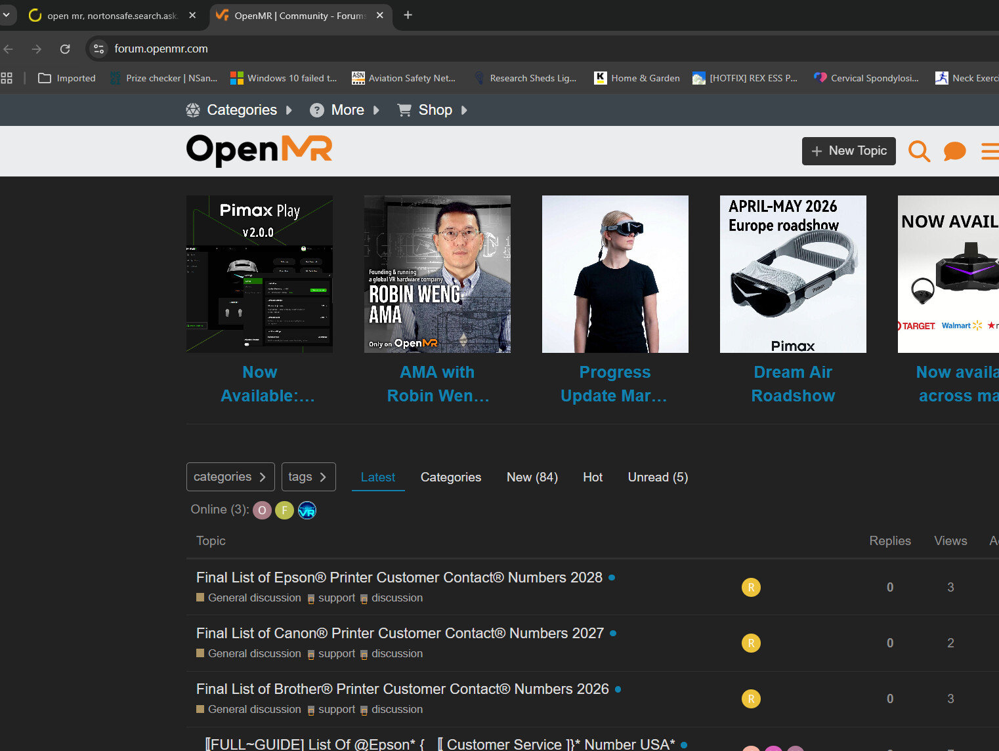The width and height of the screenshot is (999, 751).
Task: Open the hamburger menu icon
Action: click(989, 152)
